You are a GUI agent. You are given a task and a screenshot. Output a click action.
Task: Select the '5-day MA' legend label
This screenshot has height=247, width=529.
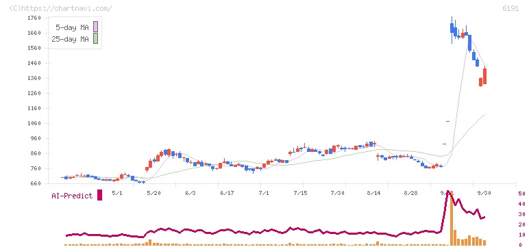pyautogui.click(x=72, y=27)
